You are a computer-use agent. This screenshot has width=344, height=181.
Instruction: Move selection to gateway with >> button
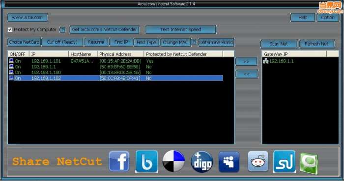pos(246,61)
